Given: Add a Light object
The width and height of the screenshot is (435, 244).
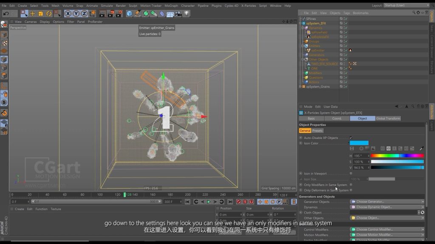Looking at the screenshot, I should coord(186,13).
